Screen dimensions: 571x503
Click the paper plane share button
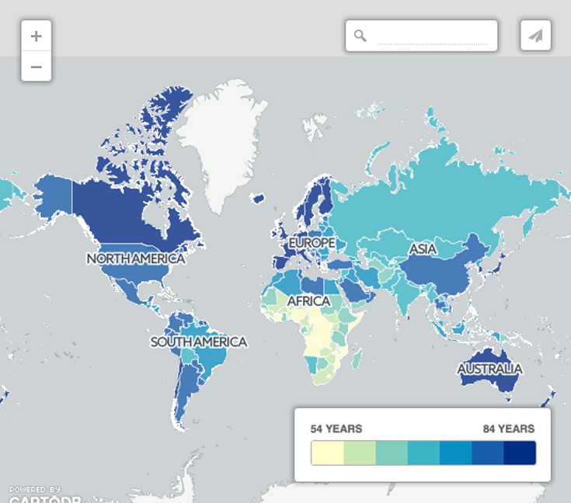535,36
